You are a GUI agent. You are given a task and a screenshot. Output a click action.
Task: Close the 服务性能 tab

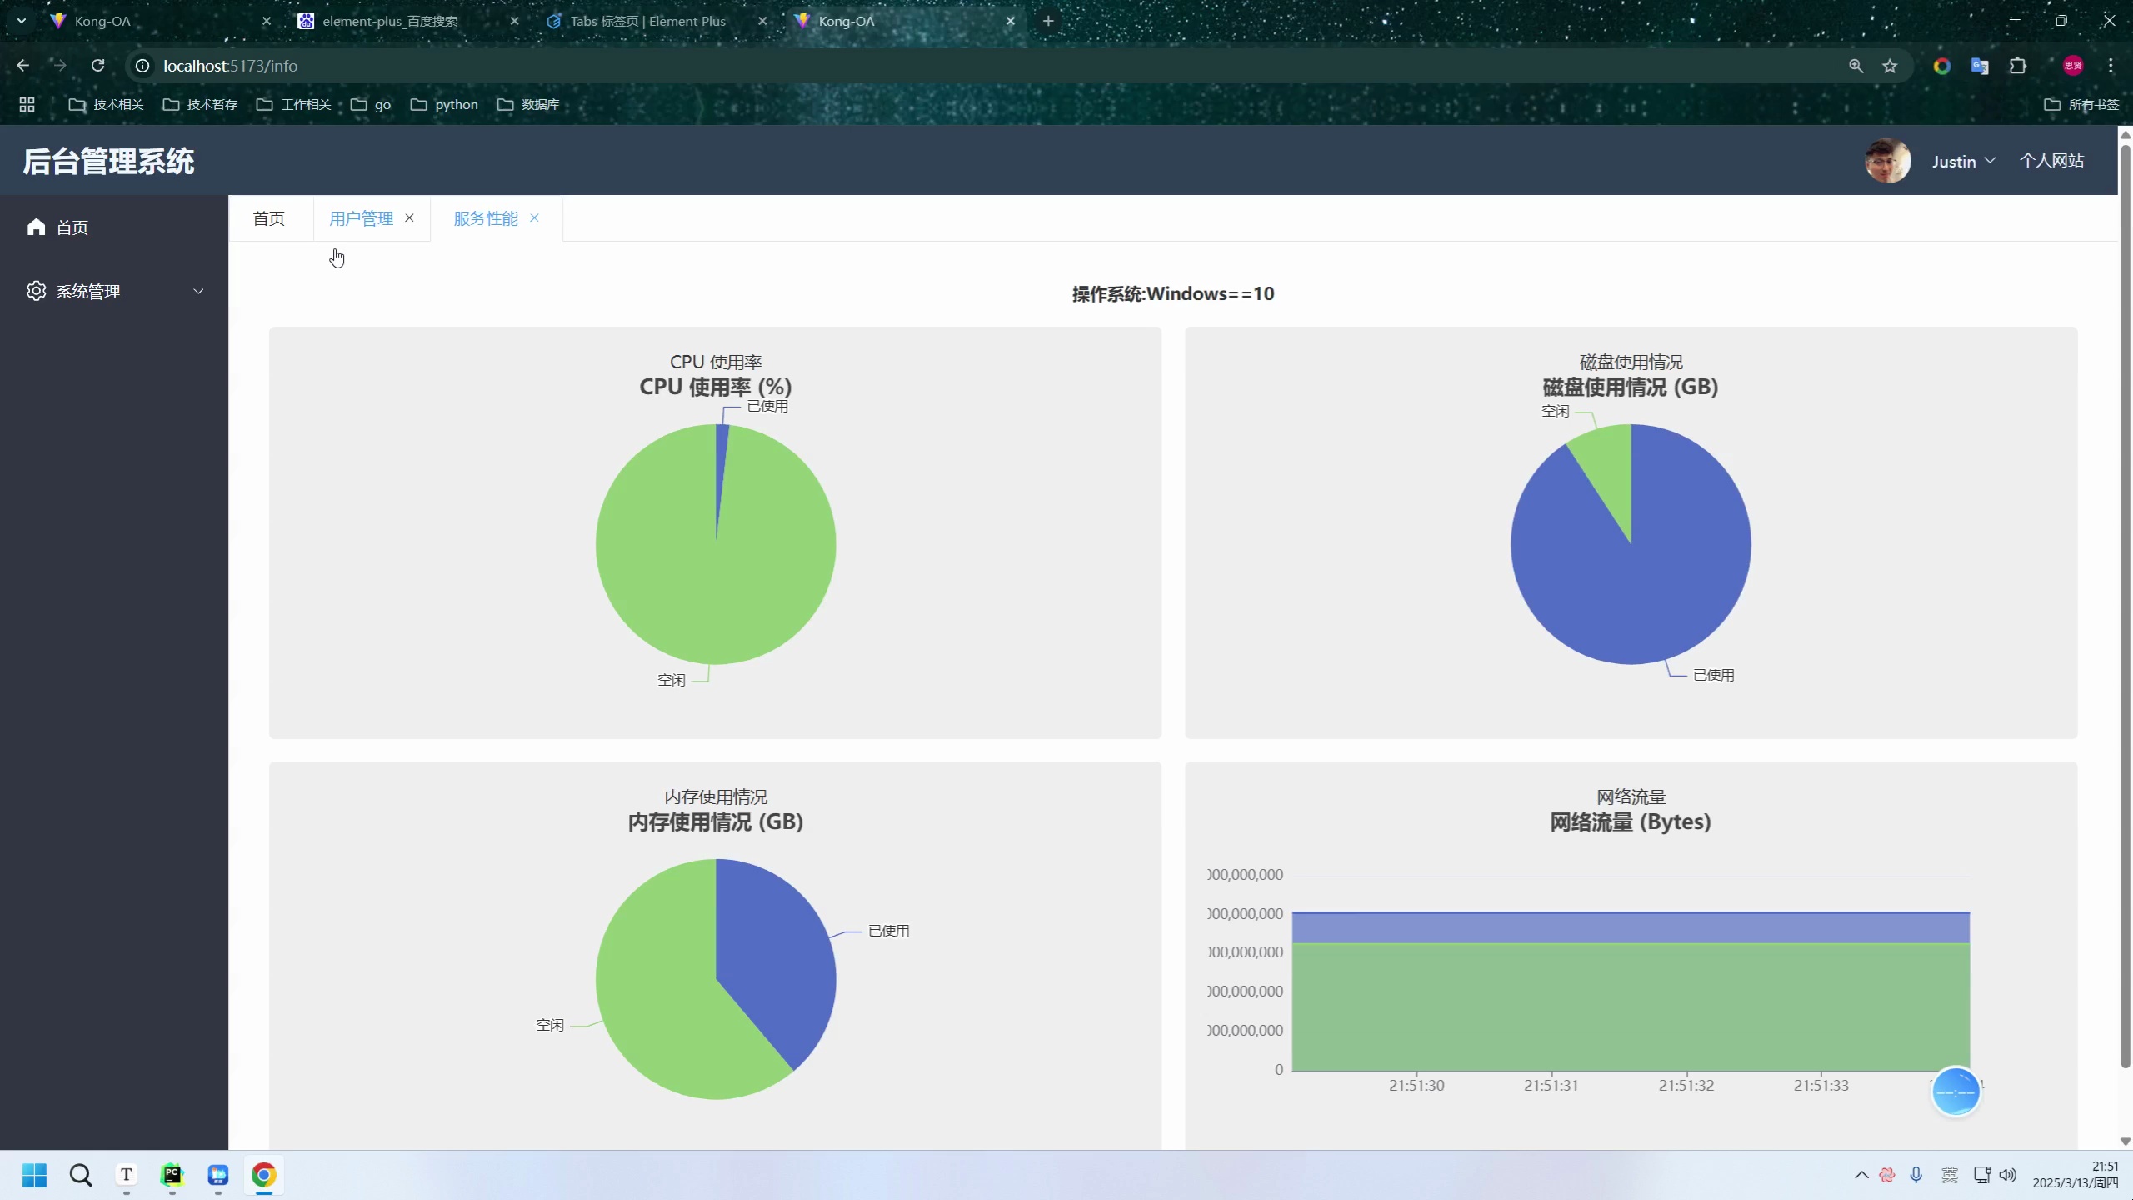click(x=534, y=217)
